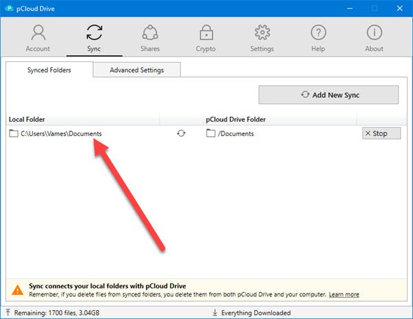Click the orange warning triangle icon
This screenshot has width=413, height=319.
[x=18, y=290]
